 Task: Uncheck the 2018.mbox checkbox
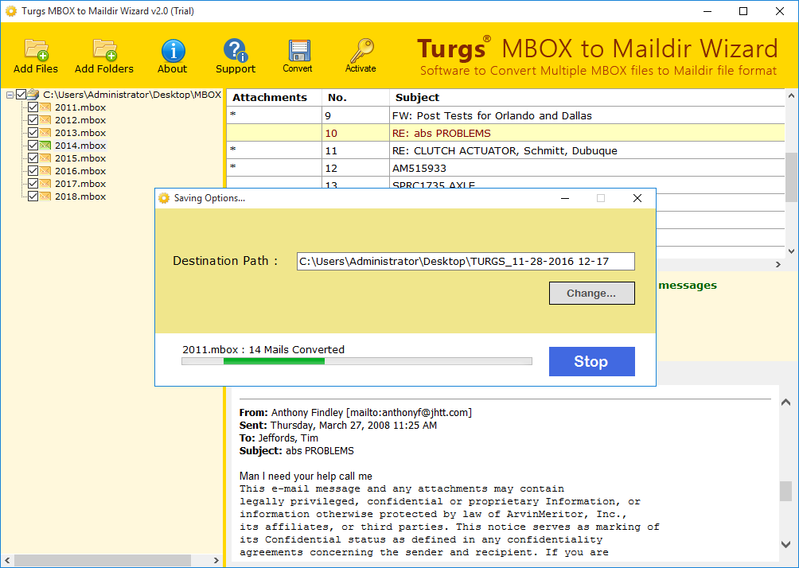(x=33, y=196)
